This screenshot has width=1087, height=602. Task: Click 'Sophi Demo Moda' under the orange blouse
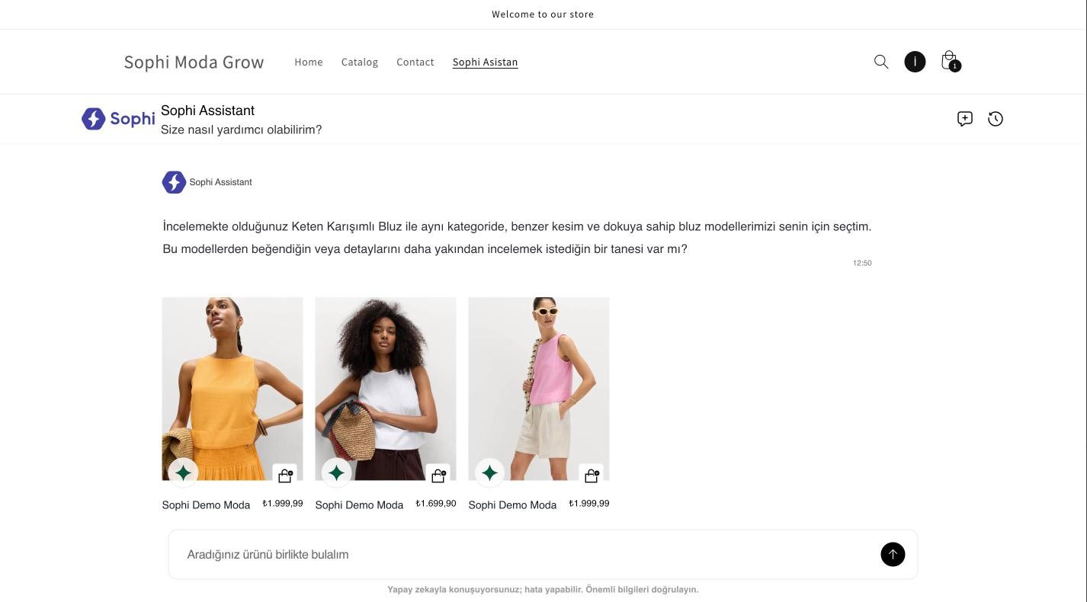[206, 505]
